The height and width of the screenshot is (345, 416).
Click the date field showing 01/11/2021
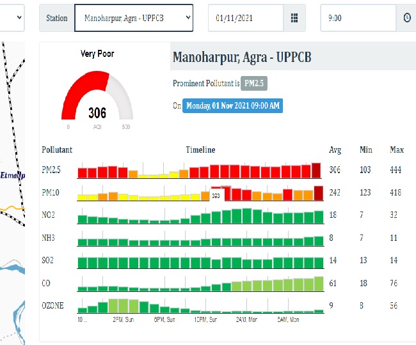[246, 19]
